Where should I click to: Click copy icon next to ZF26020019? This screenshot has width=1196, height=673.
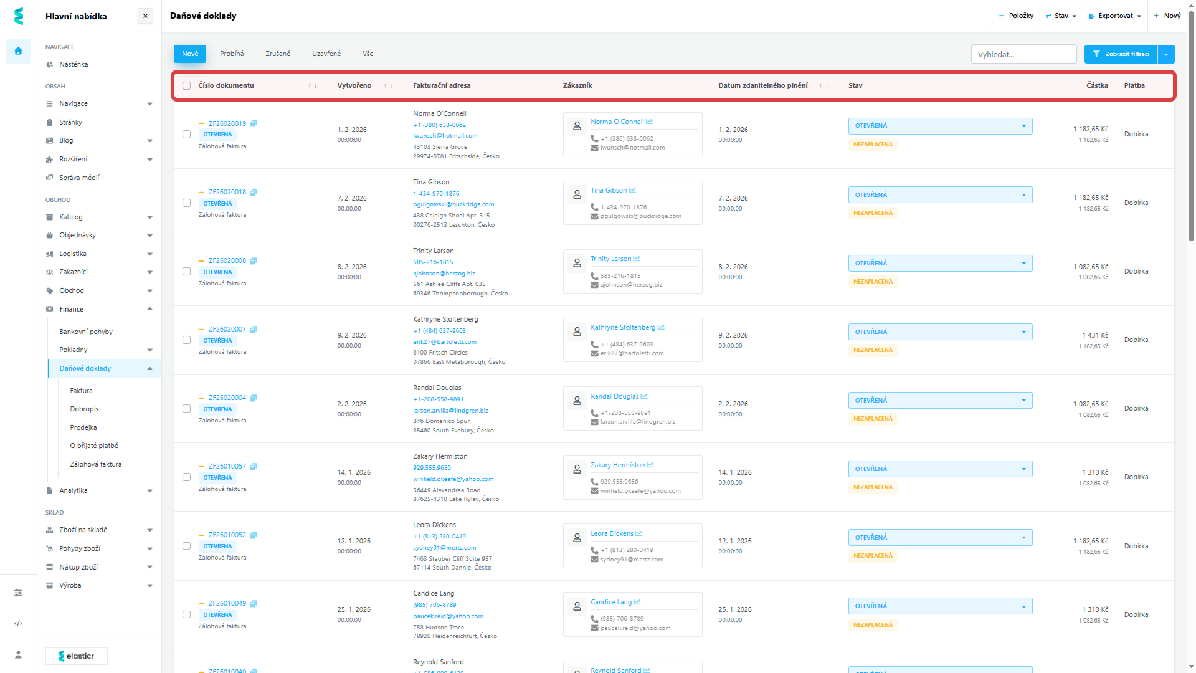(x=254, y=123)
